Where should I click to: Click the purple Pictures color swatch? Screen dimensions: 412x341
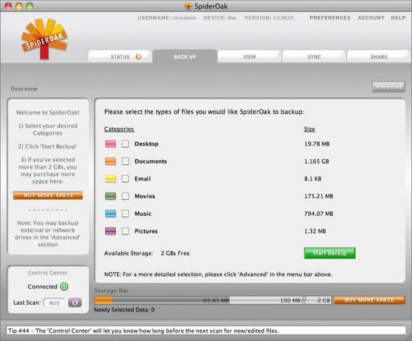[x=111, y=231]
